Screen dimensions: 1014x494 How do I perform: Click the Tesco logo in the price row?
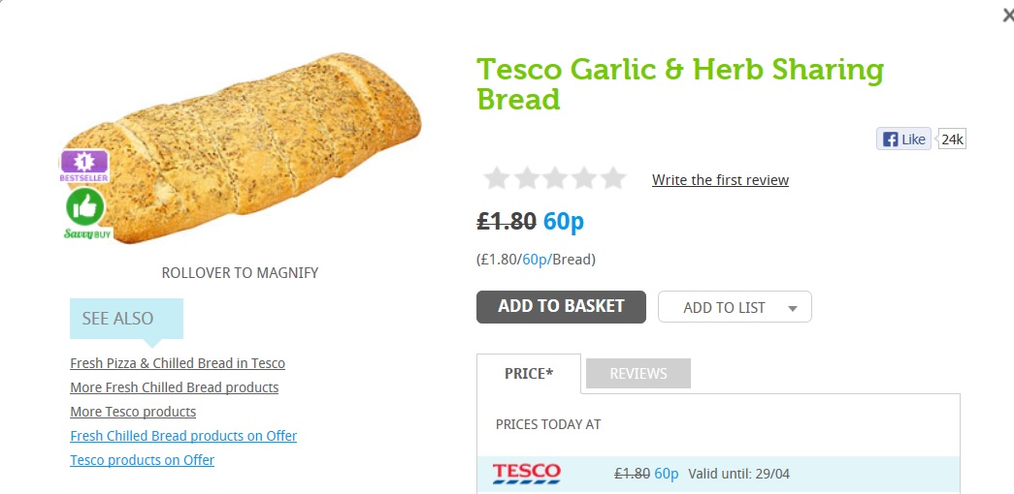(526, 474)
